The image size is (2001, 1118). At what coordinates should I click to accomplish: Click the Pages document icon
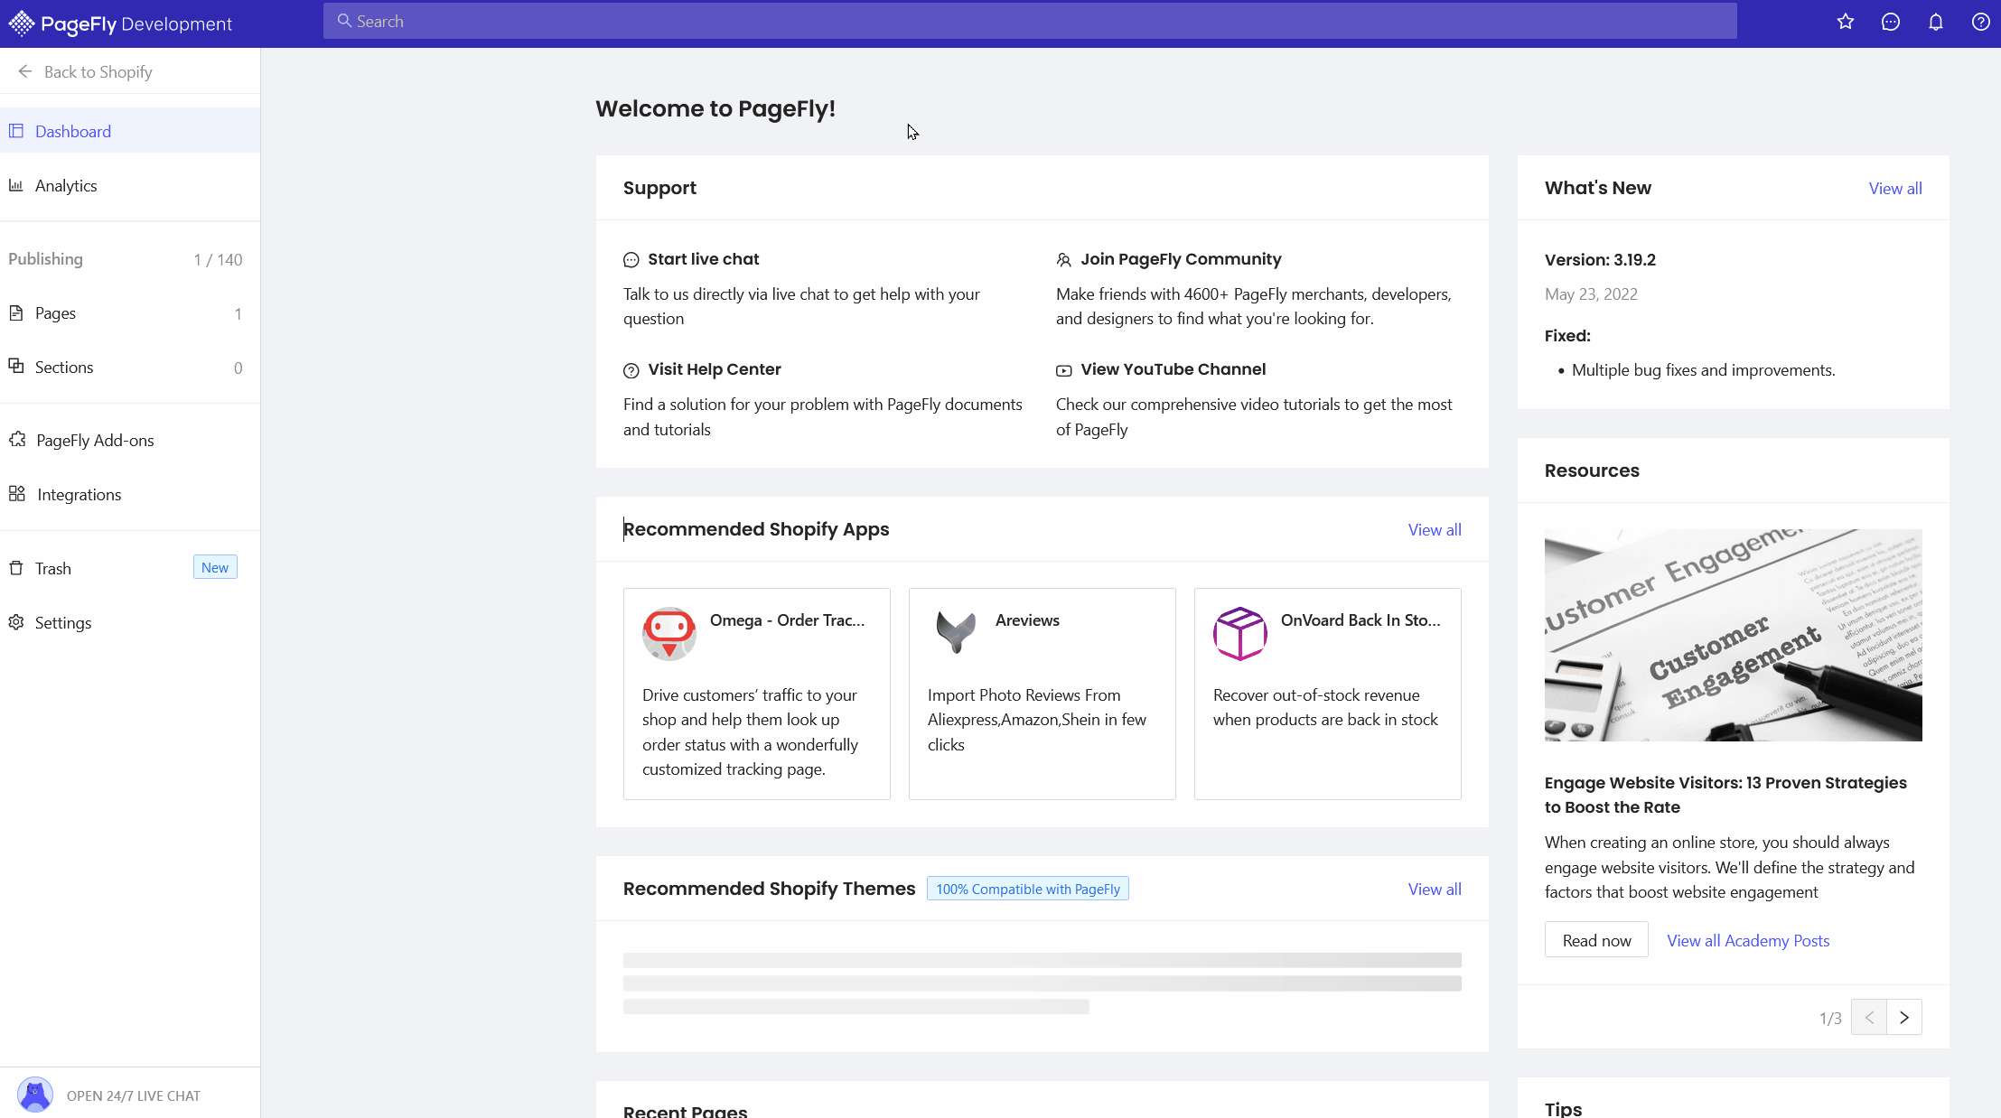[x=16, y=312]
